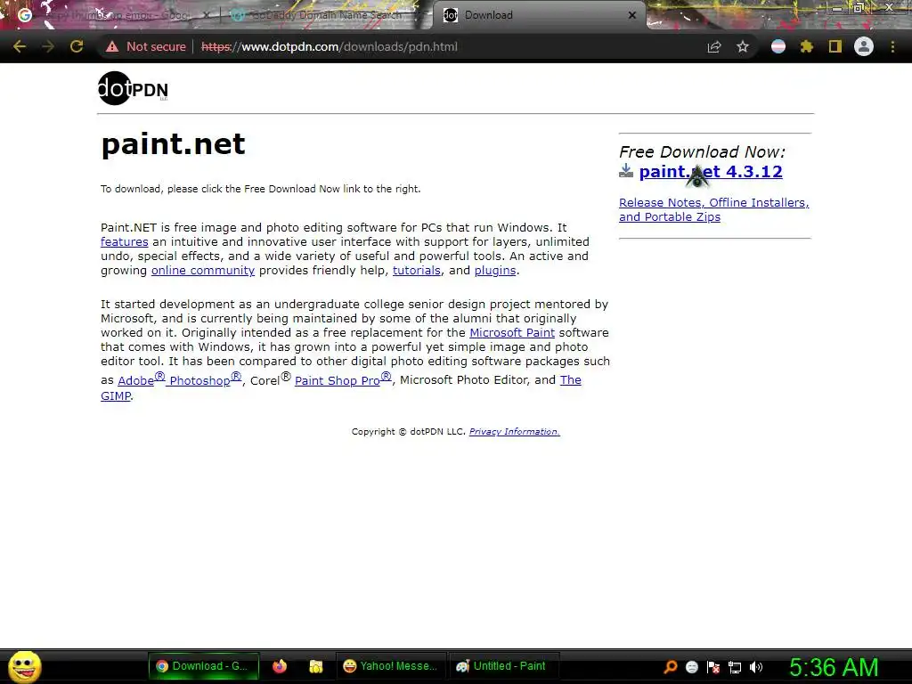Click the 5:36 AM taskbar clock
Viewport: 912px width, 684px height.
(834, 667)
